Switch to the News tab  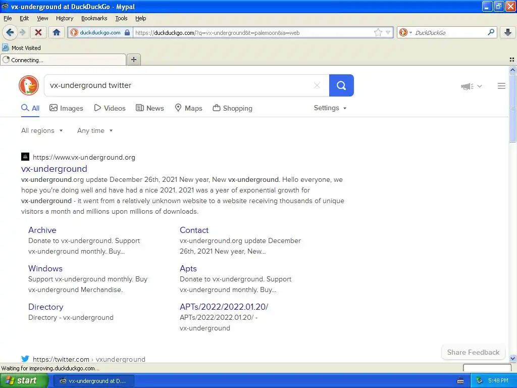pos(149,108)
